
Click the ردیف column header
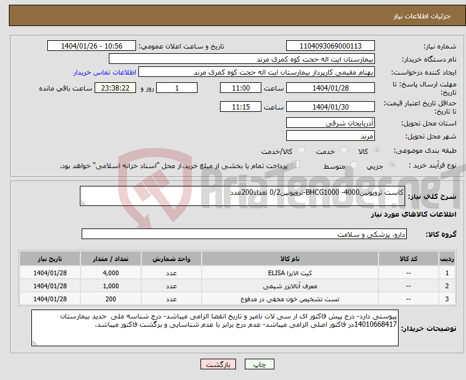(447, 259)
